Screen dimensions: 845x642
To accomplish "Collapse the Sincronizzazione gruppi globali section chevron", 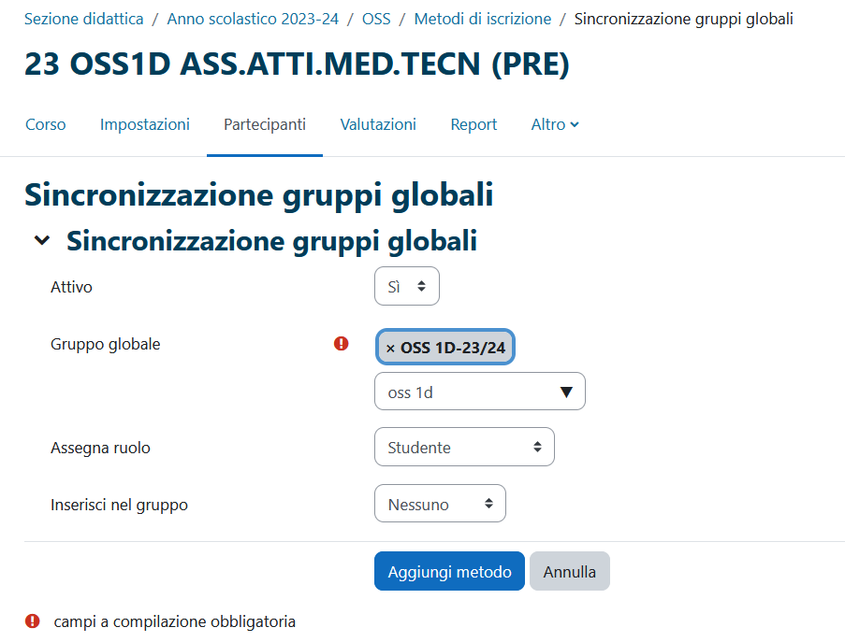I will pos(41,241).
